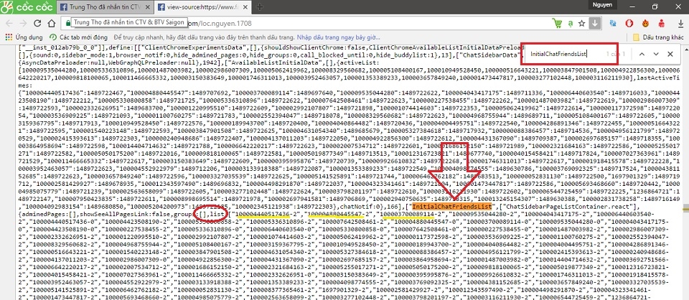Bookmark this page with the star
This screenshot has height=300, width=689.
coord(582,23)
